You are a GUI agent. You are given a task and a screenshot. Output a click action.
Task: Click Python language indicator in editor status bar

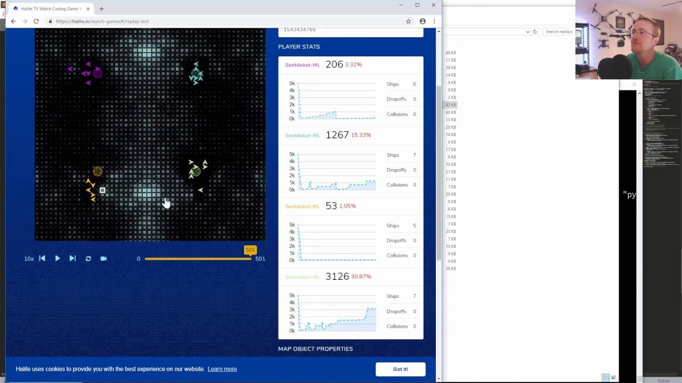[663, 380]
